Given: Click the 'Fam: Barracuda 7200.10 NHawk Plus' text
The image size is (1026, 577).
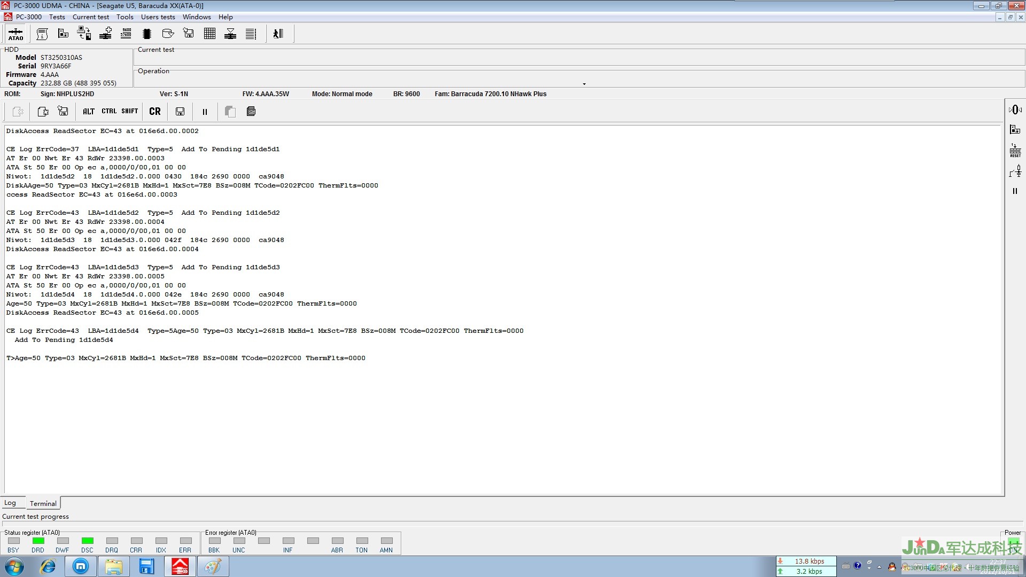Looking at the screenshot, I should [x=491, y=94].
